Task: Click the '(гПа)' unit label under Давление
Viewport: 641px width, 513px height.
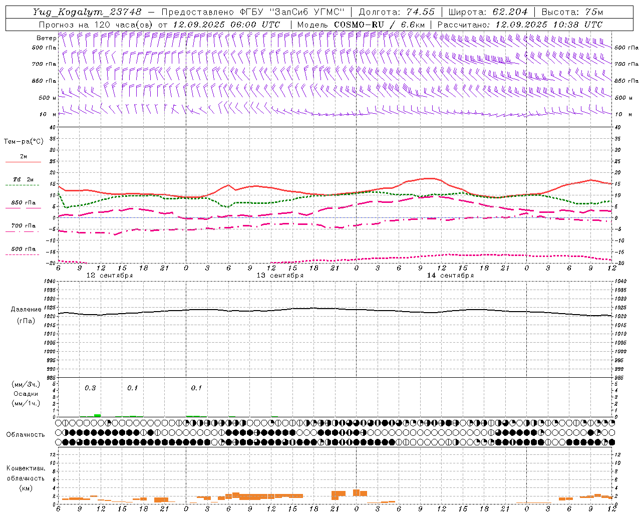Action: [x=26, y=321]
